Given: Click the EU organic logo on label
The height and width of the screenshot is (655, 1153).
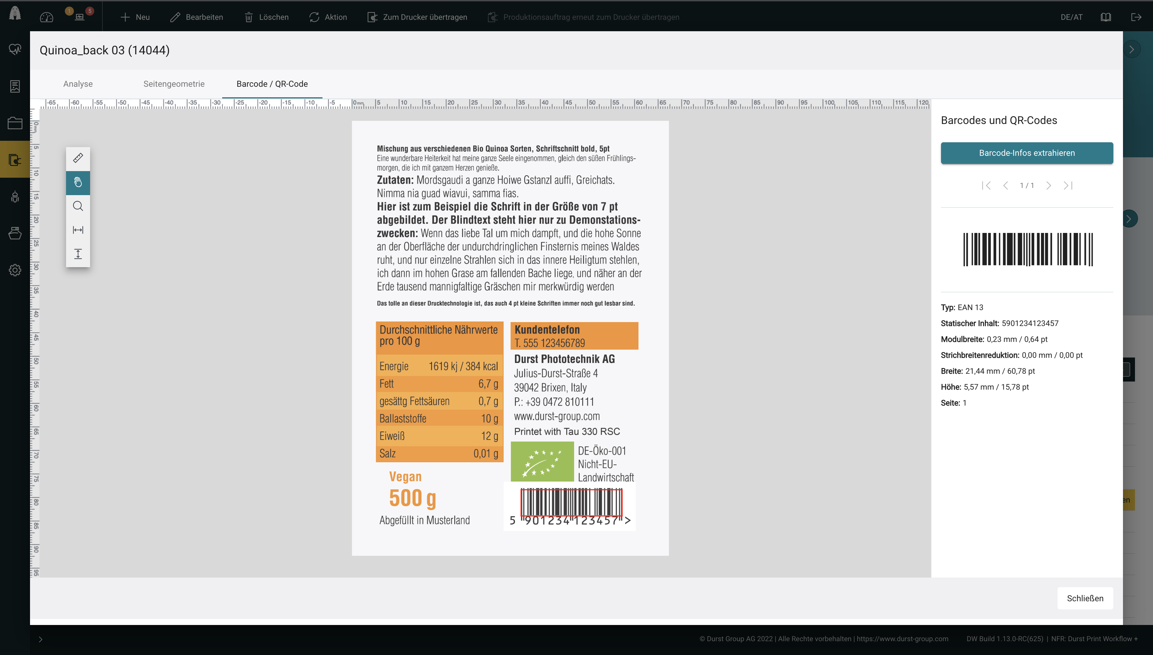Looking at the screenshot, I should pos(542,461).
